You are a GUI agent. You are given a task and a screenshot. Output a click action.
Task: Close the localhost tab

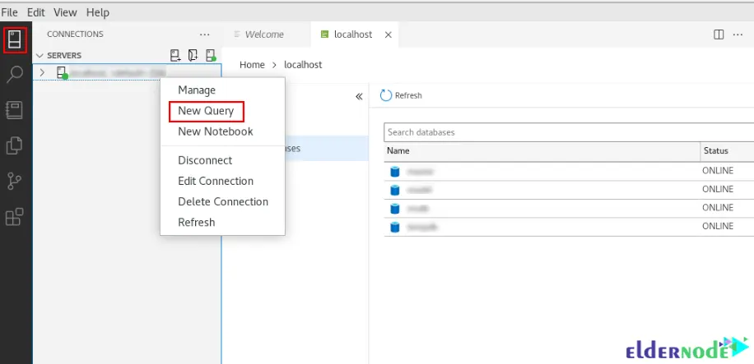pyautogui.click(x=388, y=35)
